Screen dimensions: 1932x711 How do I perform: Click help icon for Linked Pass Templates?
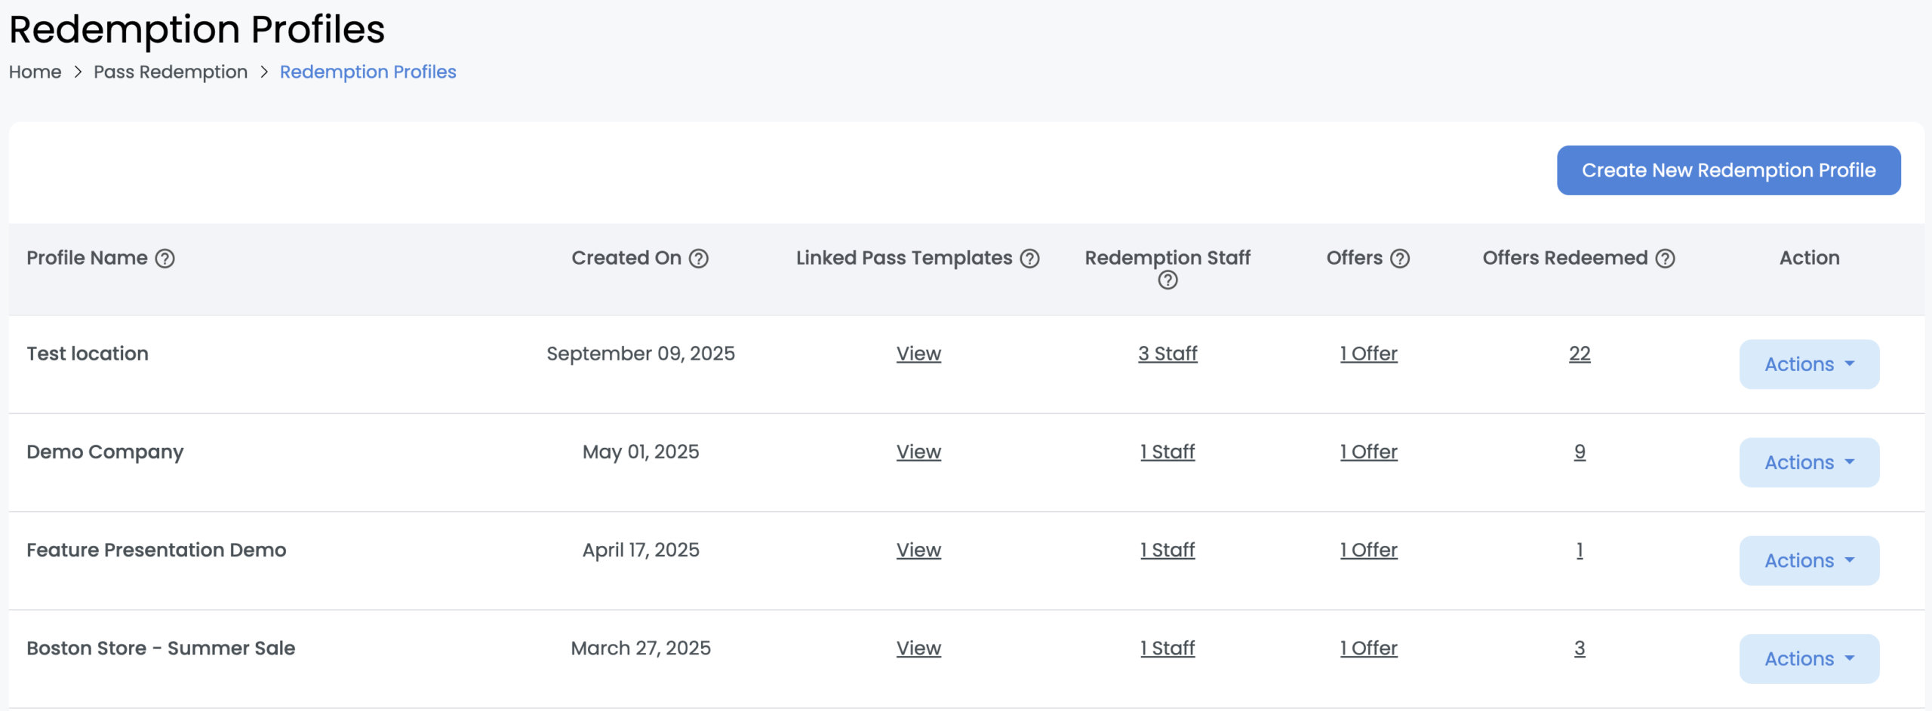coord(1029,259)
